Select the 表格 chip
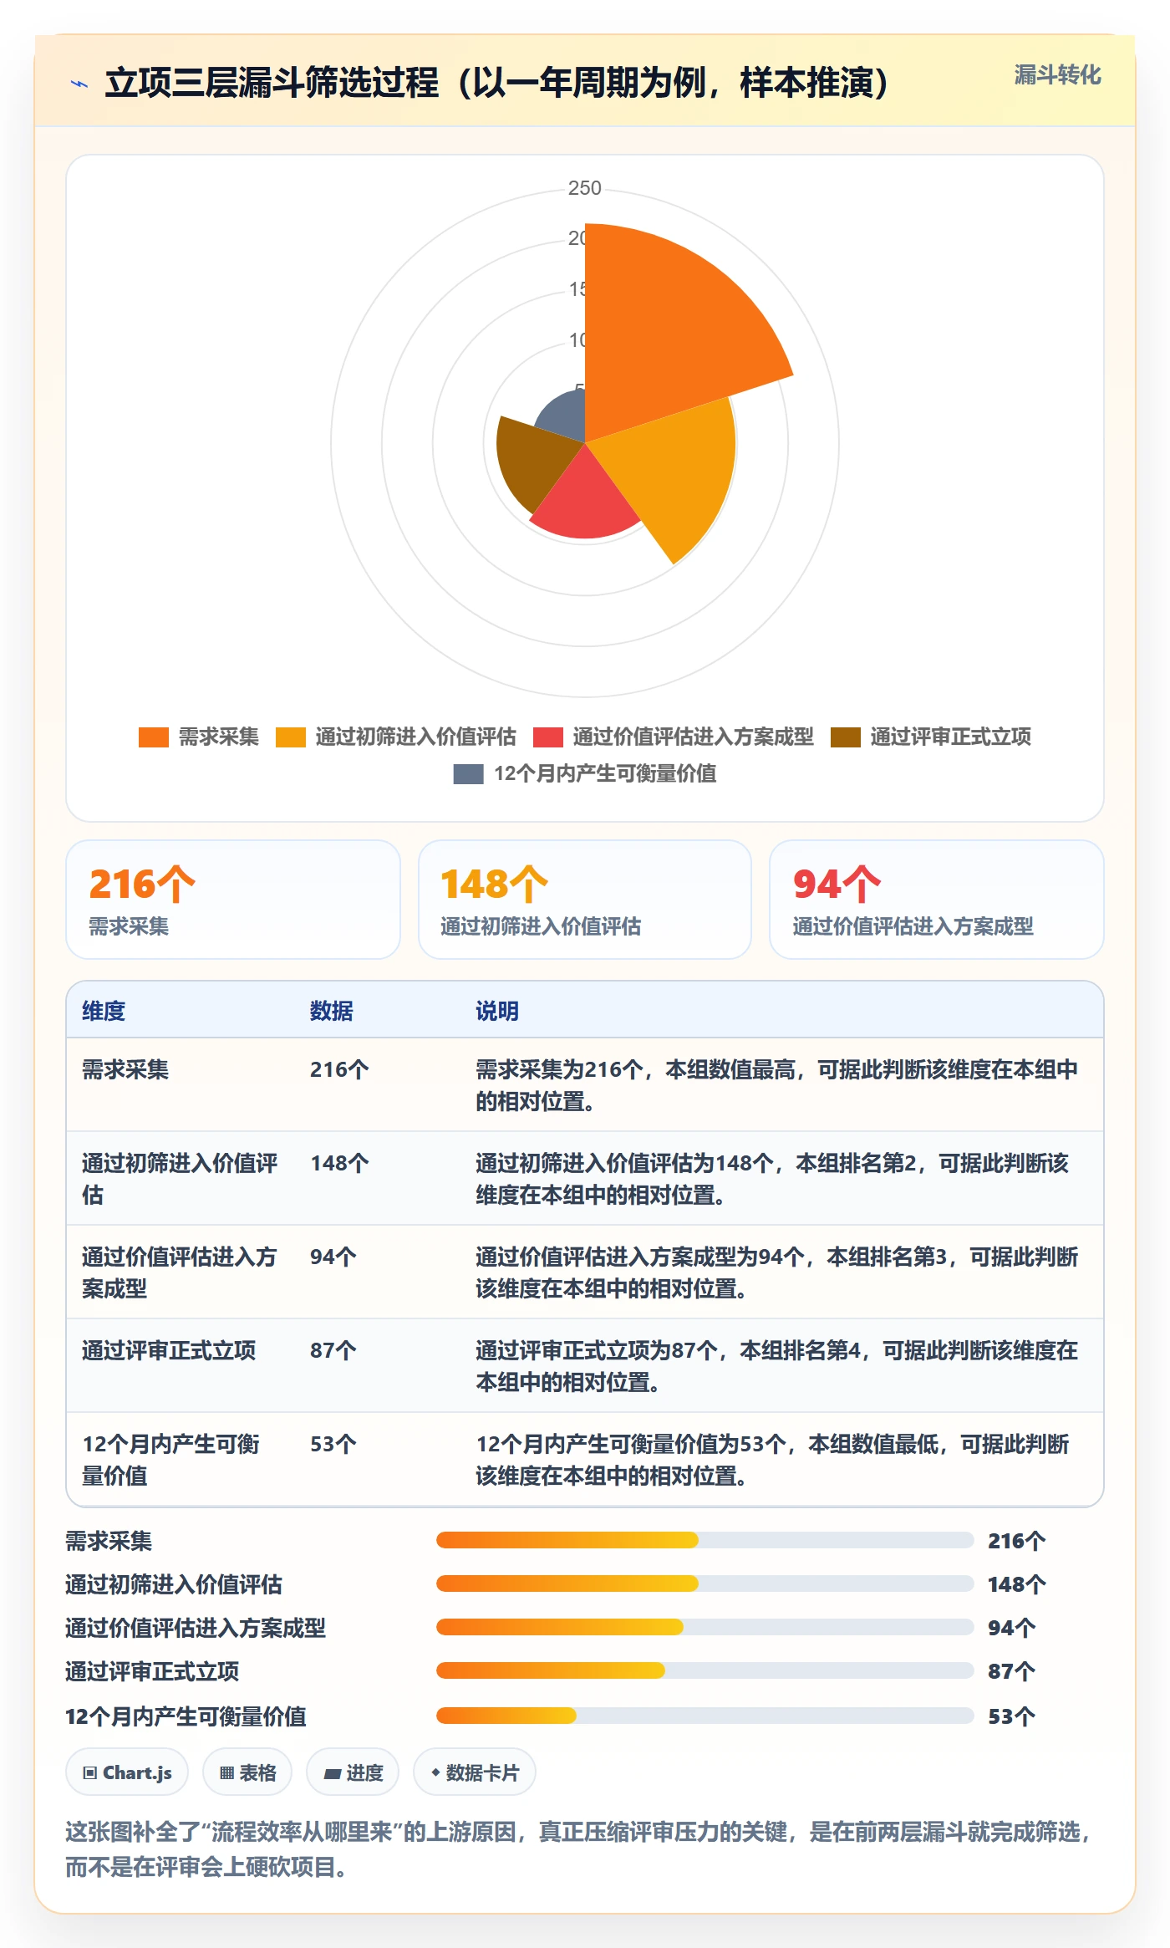 point(247,1772)
